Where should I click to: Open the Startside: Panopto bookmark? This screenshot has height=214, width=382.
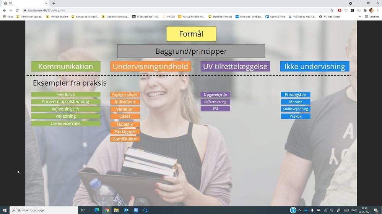(x=220, y=17)
